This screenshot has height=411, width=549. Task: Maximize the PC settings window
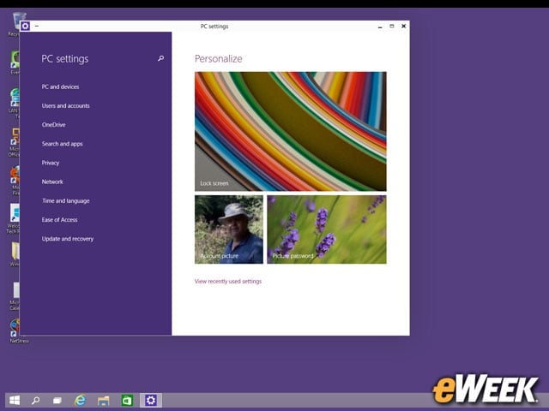392,27
